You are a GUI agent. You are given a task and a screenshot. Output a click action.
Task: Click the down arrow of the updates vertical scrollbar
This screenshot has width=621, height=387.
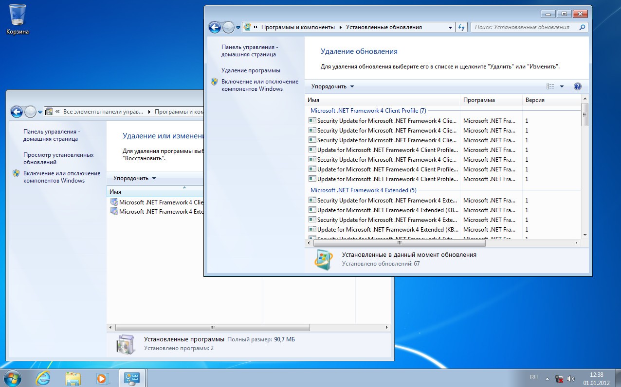pyautogui.click(x=585, y=235)
